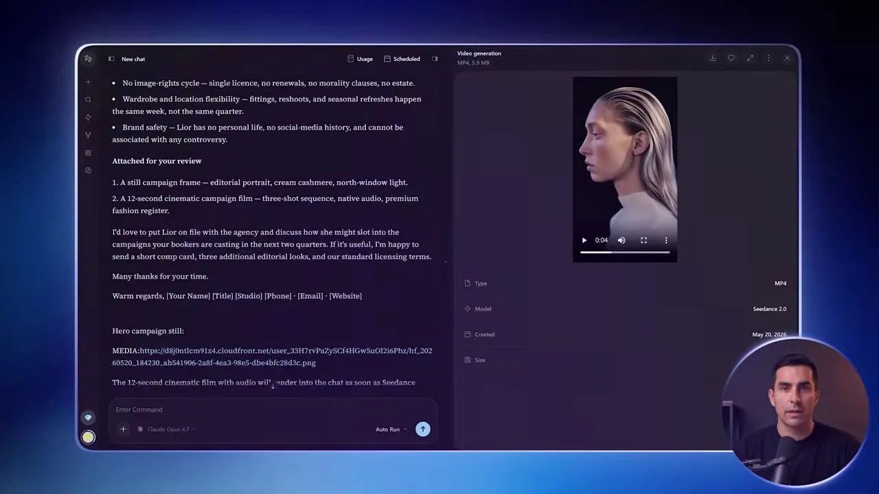Click the Size row label
The height and width of the screenshot is (494, 879).
480,360
